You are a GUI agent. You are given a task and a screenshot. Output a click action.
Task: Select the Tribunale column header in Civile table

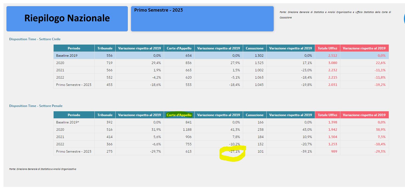click(105, 48)
